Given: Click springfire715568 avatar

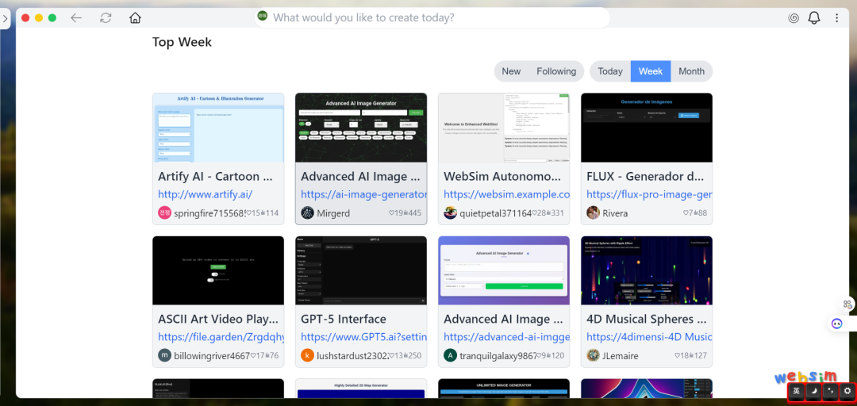Looking at the screenshot, I should coord(164,213).
